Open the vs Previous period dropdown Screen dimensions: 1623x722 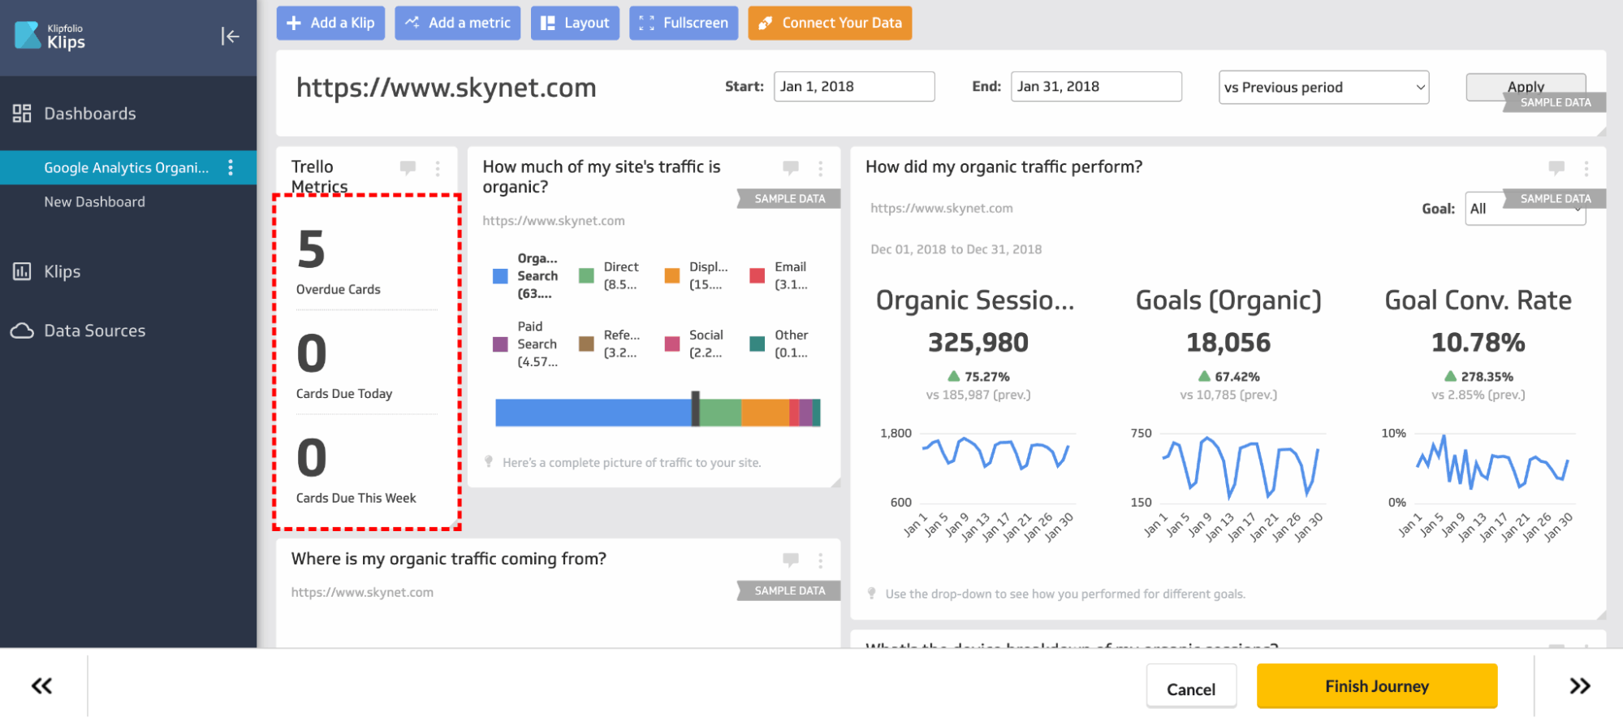[1323, 87]
